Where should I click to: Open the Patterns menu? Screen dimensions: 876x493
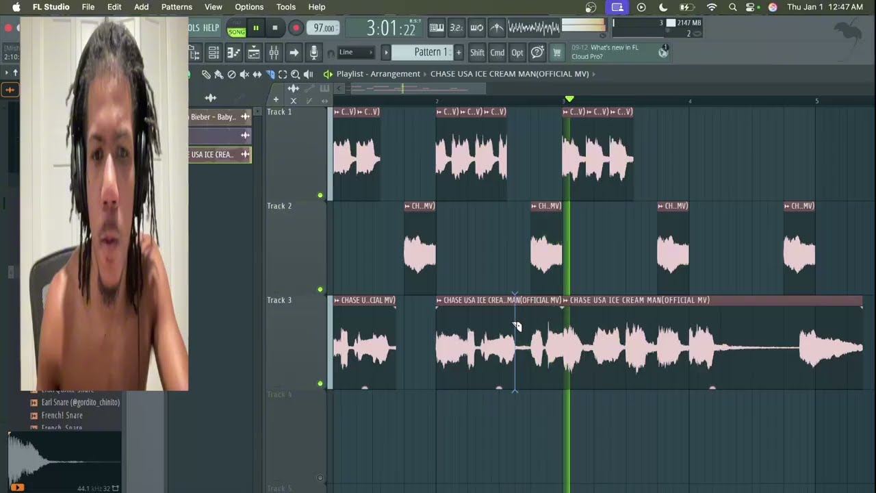click(x=177, y=7)
